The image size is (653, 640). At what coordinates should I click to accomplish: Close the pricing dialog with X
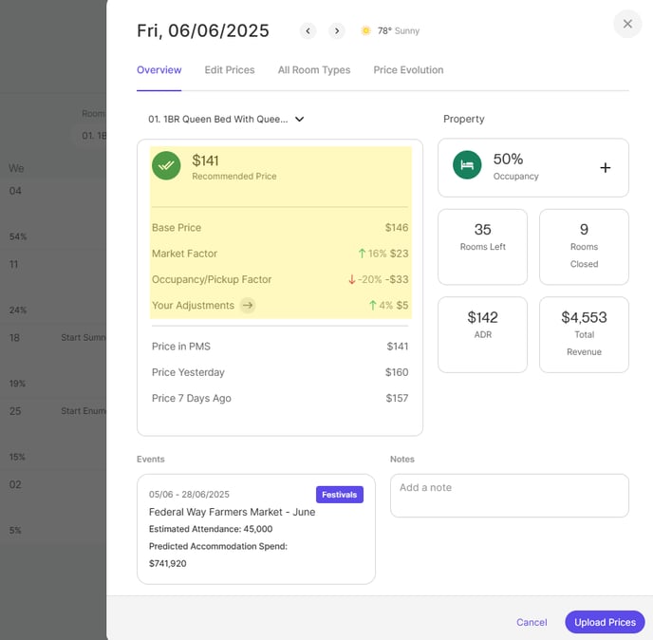627,24
